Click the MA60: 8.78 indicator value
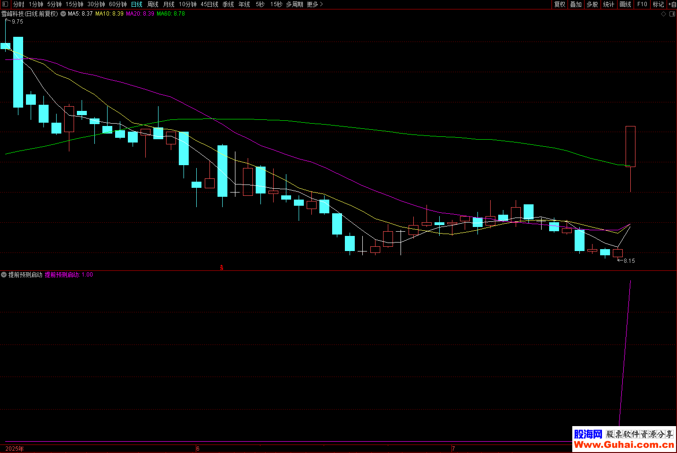Viewport: 677px width, 453px height. pos(171,14)
